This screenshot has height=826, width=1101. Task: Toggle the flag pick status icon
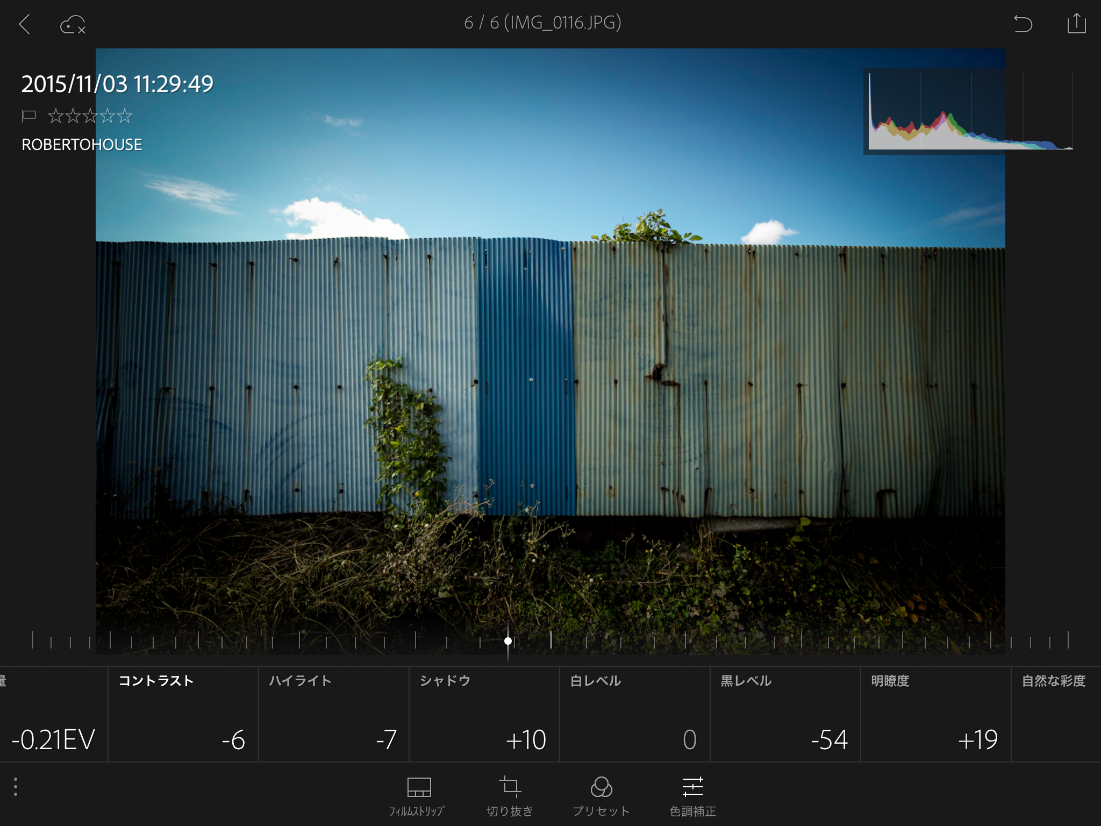point(28,116)
